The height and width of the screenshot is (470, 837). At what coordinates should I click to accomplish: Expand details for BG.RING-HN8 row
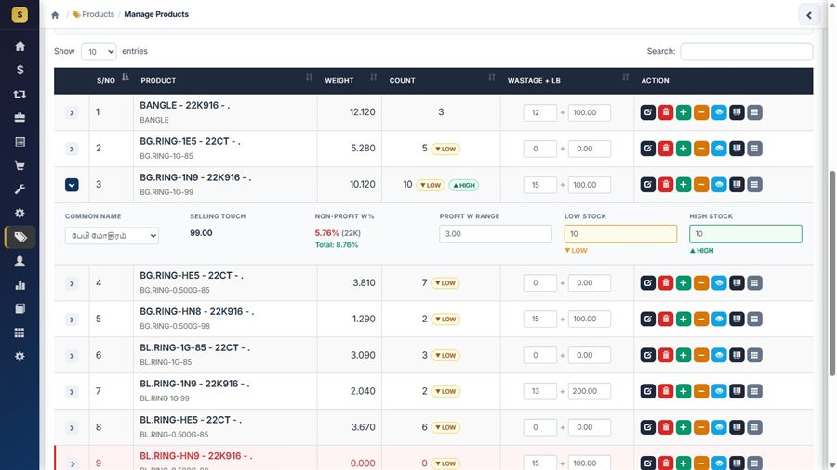72,320
